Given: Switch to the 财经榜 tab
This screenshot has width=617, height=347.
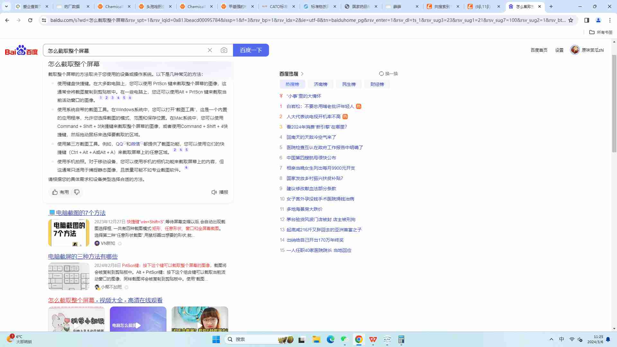Looking at the screenshot, I should pos(377,84).
